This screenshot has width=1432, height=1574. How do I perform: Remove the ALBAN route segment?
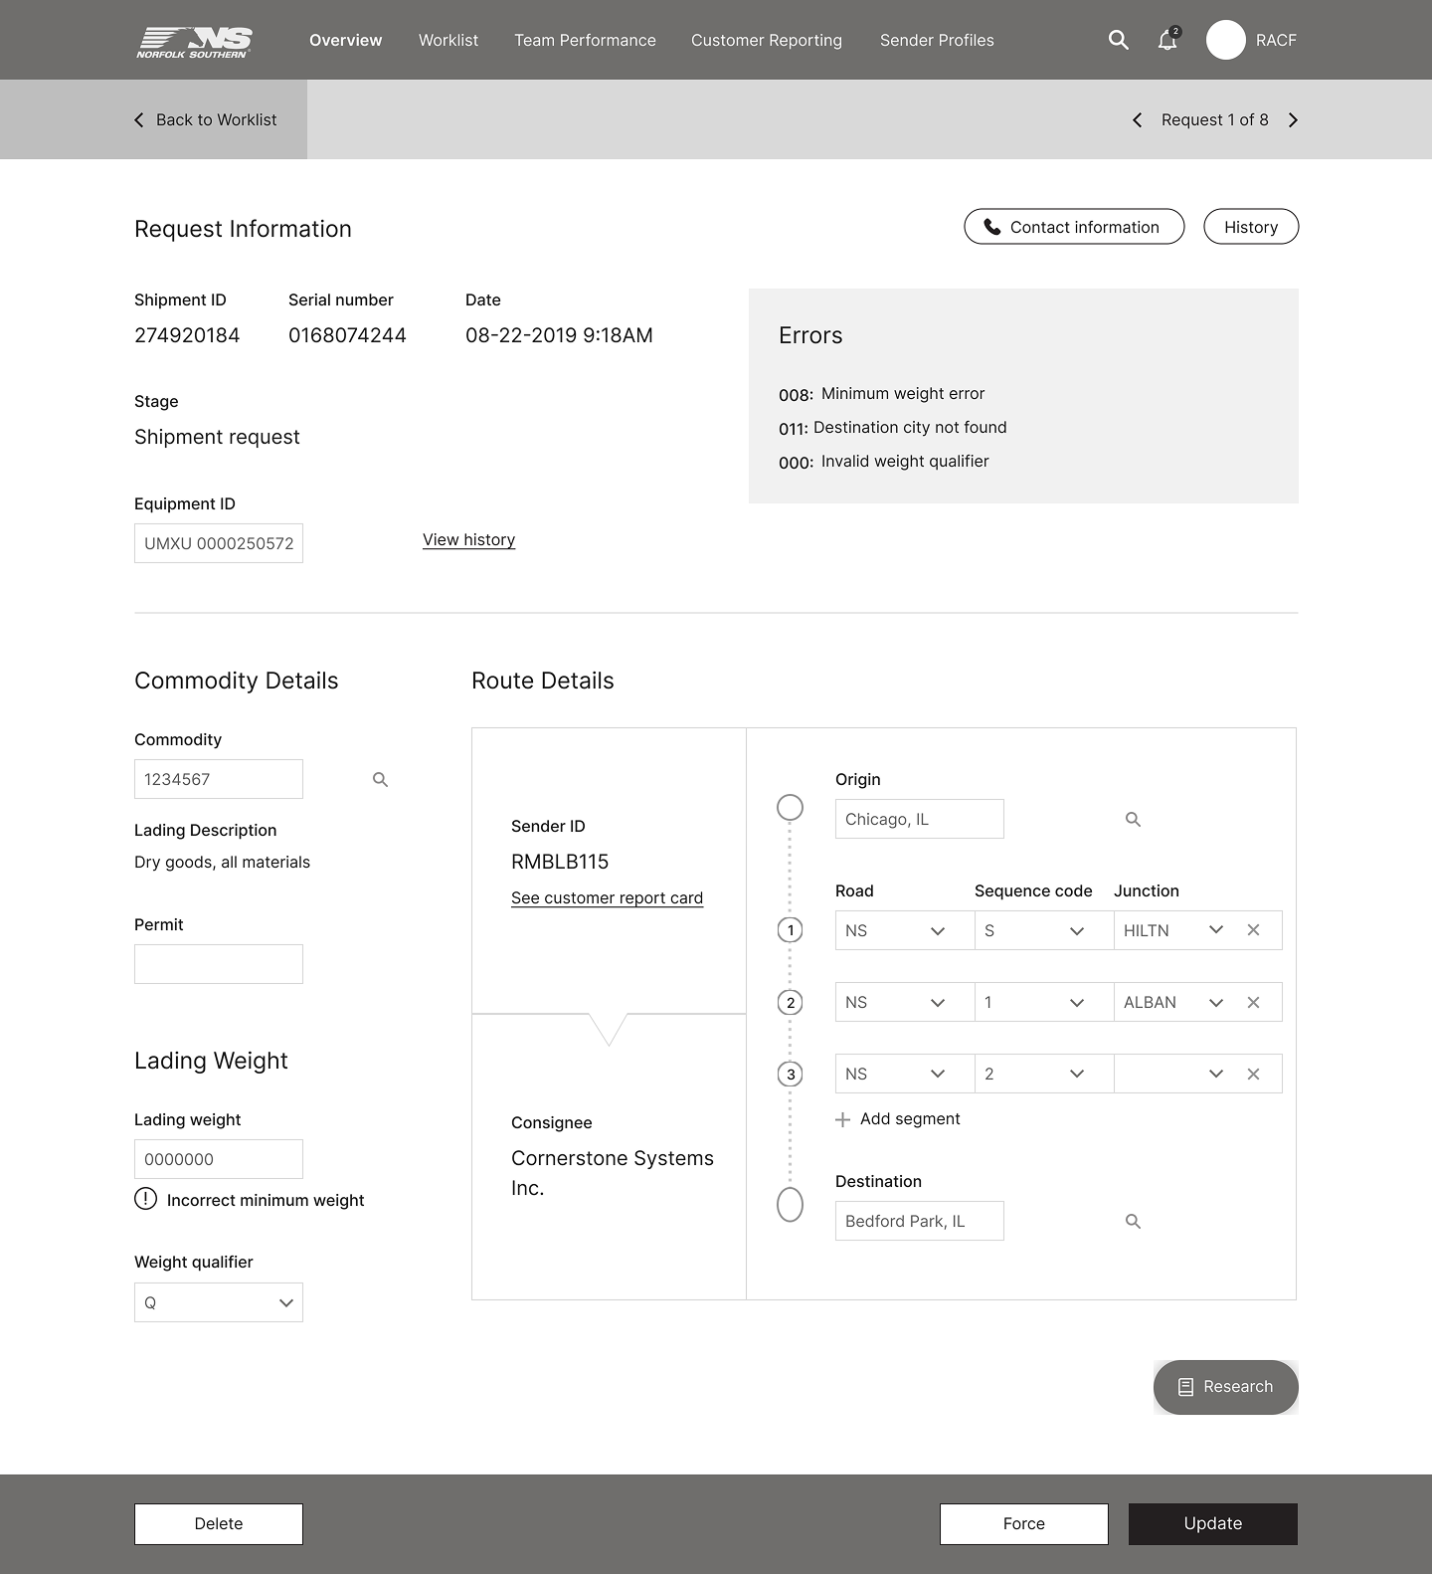click(1253, 1002)
